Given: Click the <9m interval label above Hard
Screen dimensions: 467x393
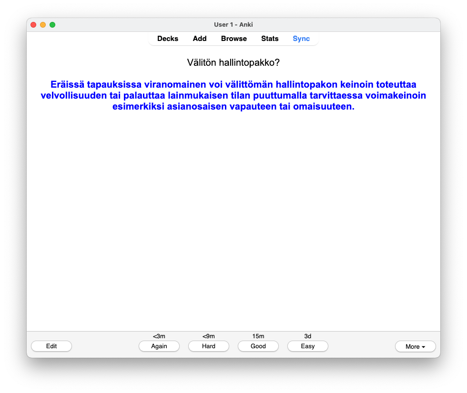Looking at the screenshot, I should [x=209, y=336].
